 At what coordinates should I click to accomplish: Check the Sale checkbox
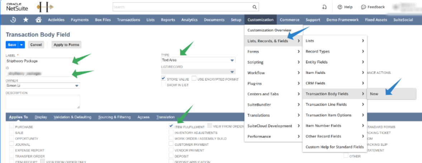tap(11, 132)
